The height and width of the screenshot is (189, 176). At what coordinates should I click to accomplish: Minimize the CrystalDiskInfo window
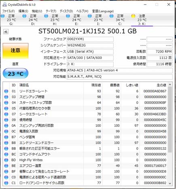(x=145, y=4)
